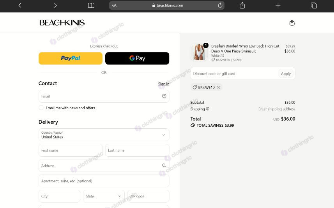Tap the AA reader text-size control
The height and width of the screenshot is (208, 334).
pyautogui.click(x=114, y=5)
